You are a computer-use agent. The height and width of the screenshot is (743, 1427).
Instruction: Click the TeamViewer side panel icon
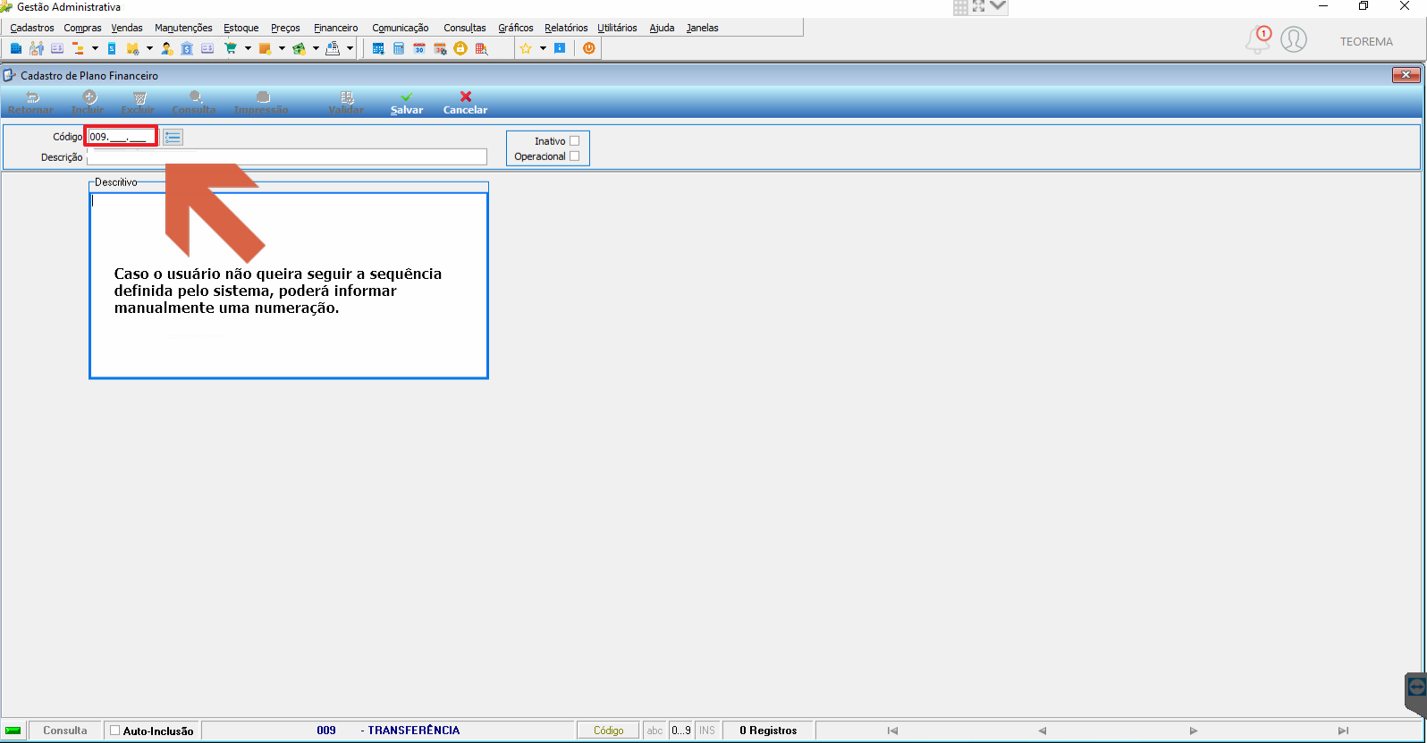click(1416, 687)
